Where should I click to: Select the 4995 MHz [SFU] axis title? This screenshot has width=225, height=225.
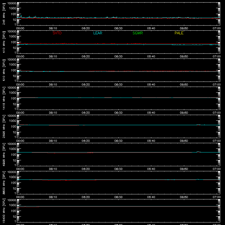(x=4, y=154)
